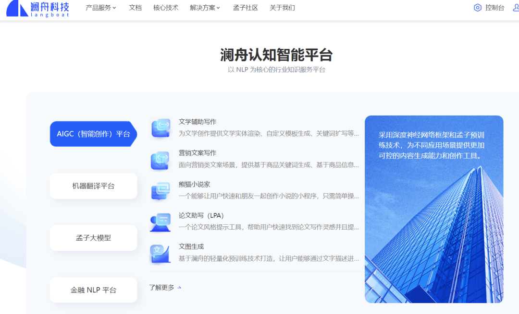
Task: Click 了解更多 link
Action: tap(161, 288)
